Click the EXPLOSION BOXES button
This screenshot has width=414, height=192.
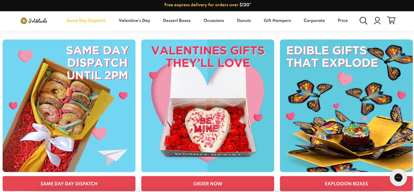(x=346, y=184)
